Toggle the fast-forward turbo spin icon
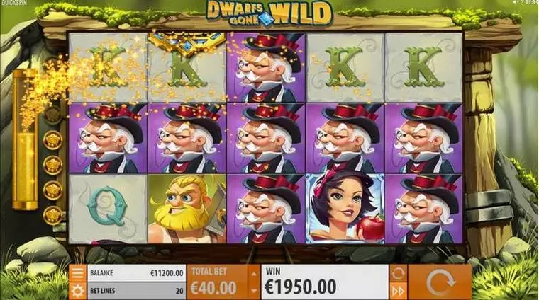 (398, 291)
